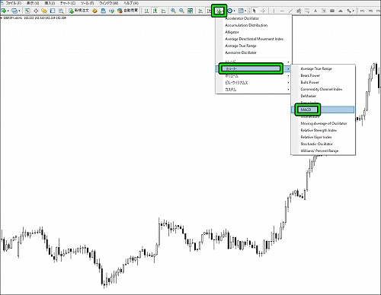Select MACD in oscillator submenu
Screen dimensions: 381x295
click(x=323, y=109)
